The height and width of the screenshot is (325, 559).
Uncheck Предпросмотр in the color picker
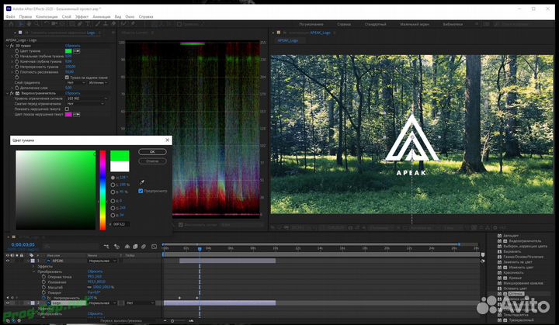(141, 190)
